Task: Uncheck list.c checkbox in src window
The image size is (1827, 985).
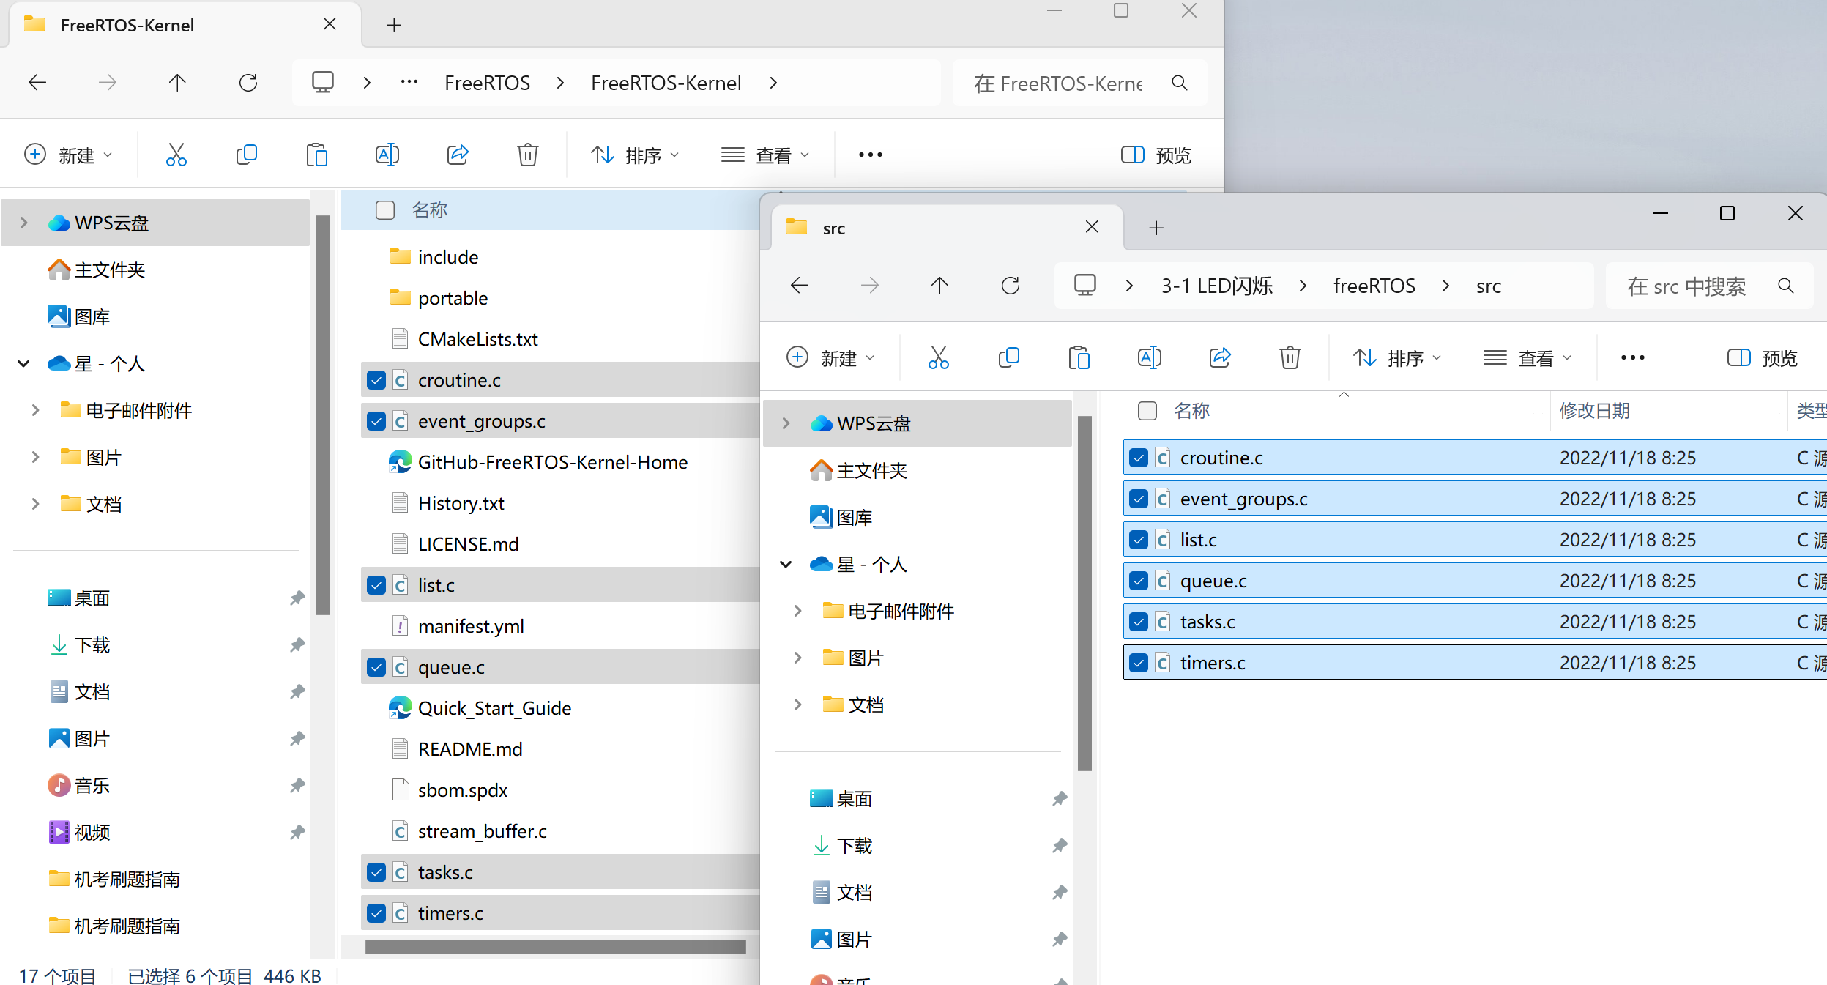Action: [1138, 540]
